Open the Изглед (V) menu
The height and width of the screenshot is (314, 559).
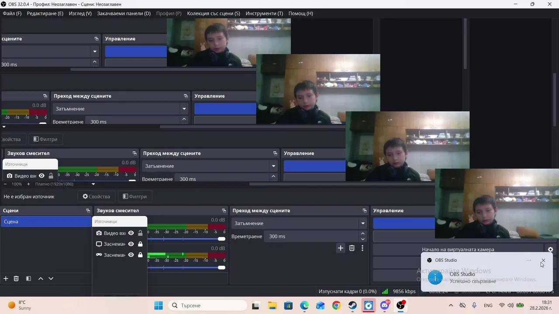pyautogui.click(x=80, y=14)
